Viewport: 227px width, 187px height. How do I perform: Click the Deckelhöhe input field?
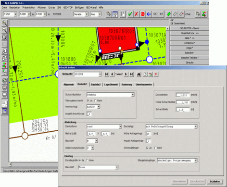coord(183,95)
